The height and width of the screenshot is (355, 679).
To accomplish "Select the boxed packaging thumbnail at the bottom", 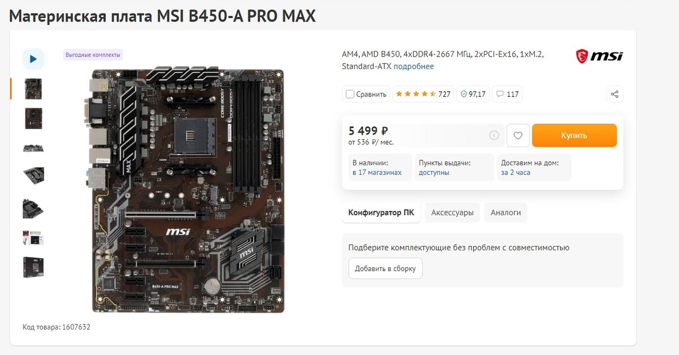I will coord(33,267).
